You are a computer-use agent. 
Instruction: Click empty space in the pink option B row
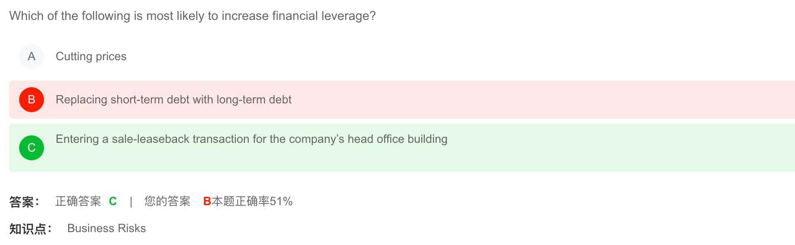point(540,100)
